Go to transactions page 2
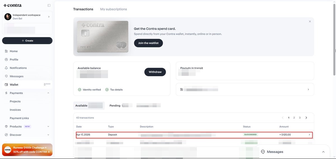The width and height of the screenshot is (336, 159). point(294,118)
